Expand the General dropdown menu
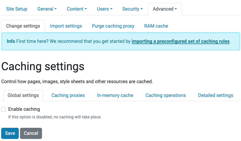241x141 pixels. (47, 9)
